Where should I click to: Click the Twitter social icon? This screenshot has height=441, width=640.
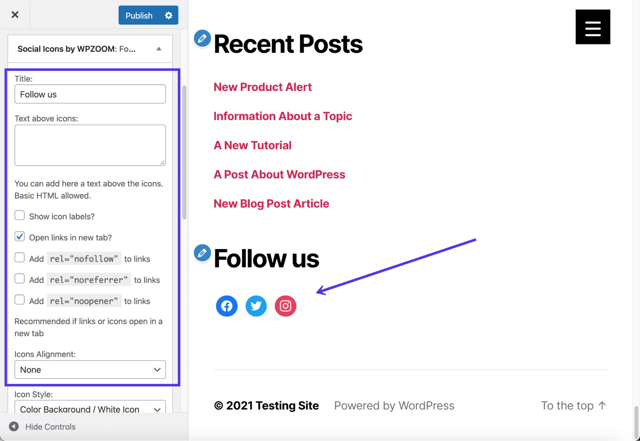tap(256, 305)
